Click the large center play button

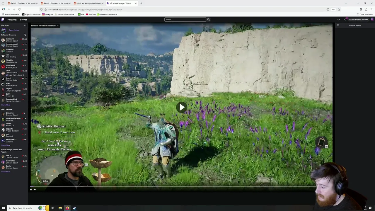182,107
